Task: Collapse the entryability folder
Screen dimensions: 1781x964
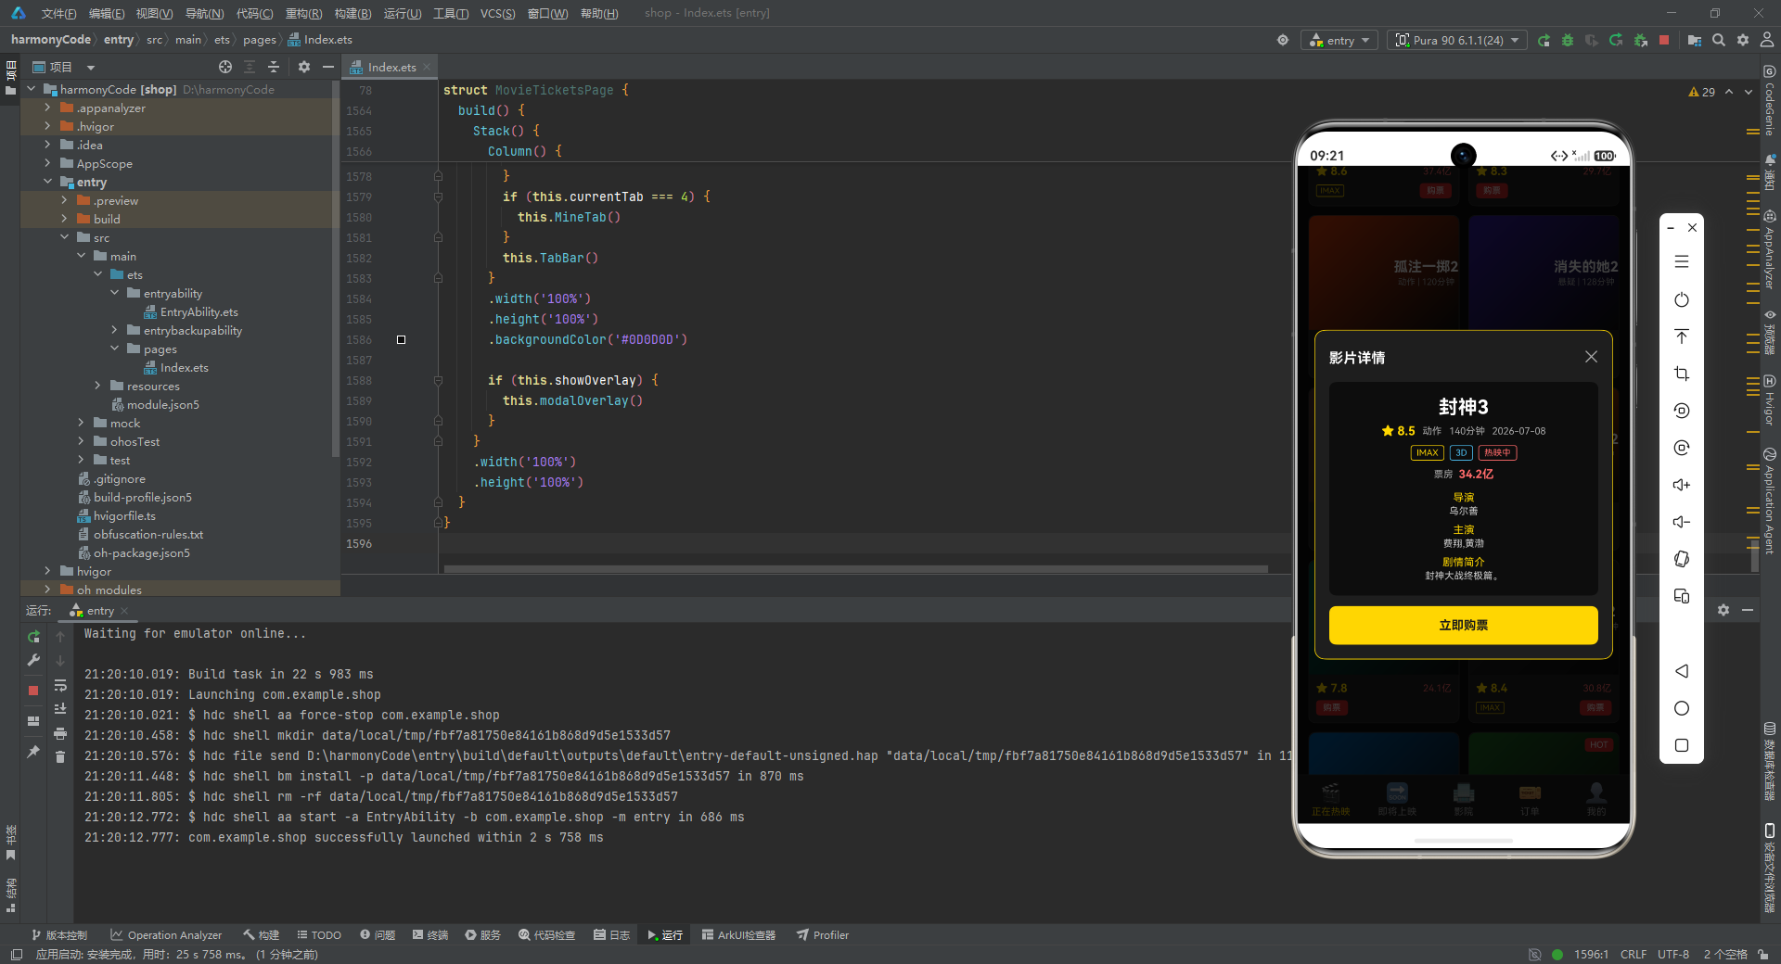Action: coord(114,294)
